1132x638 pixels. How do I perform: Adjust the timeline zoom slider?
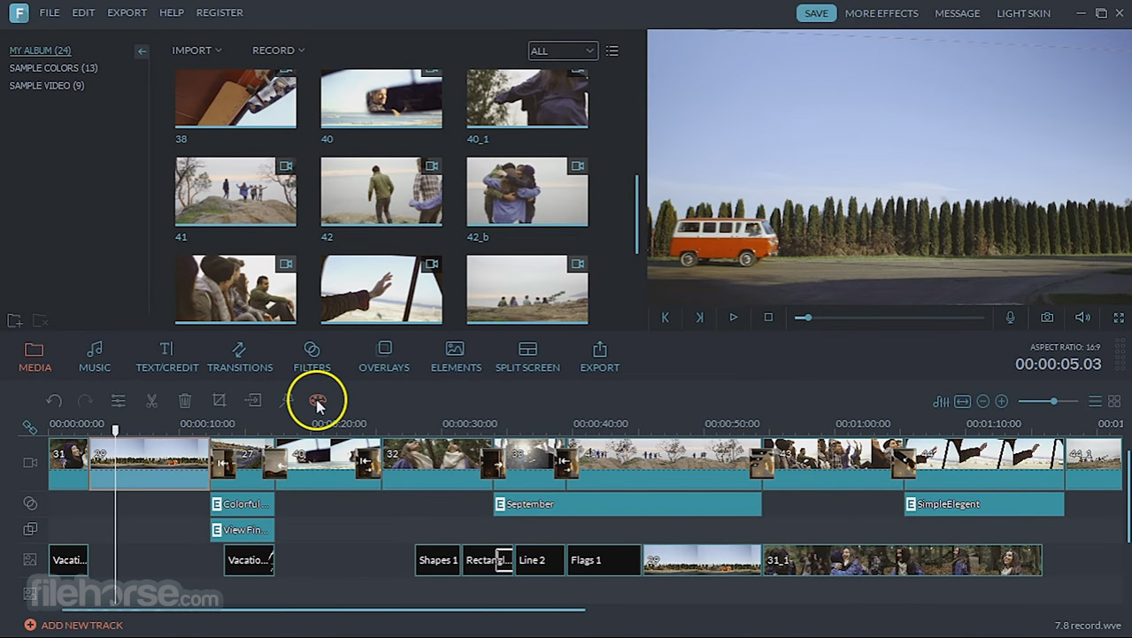(x=1054, y=400)
